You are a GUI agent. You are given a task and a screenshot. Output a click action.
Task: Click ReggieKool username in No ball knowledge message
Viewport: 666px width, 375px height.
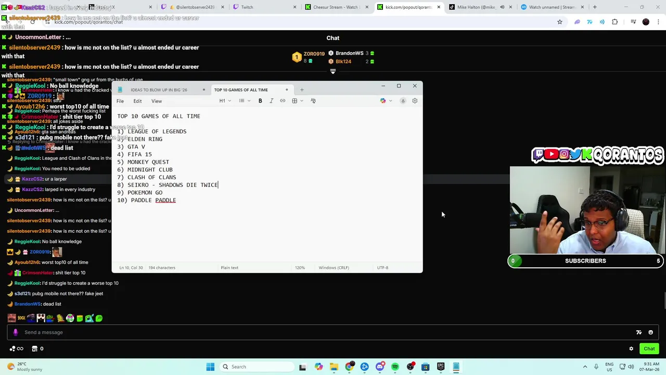click(27, 242)
